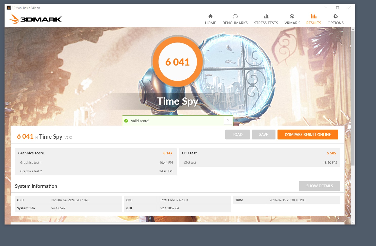Screen dimensions: 376x246
Task: Click the Options gear icon
Action: pos(335,16)
